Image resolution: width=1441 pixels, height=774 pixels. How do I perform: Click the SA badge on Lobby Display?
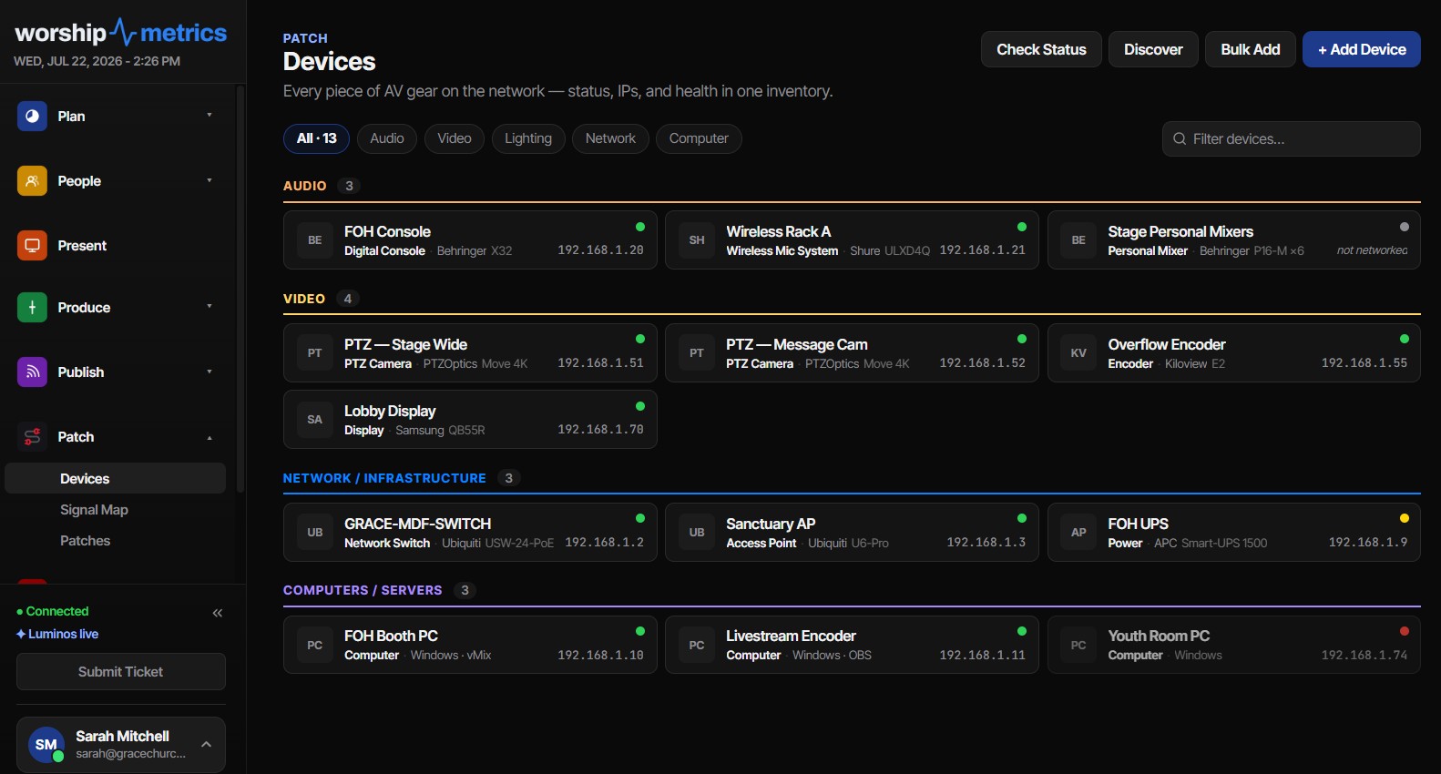click(x=315, y=420)
